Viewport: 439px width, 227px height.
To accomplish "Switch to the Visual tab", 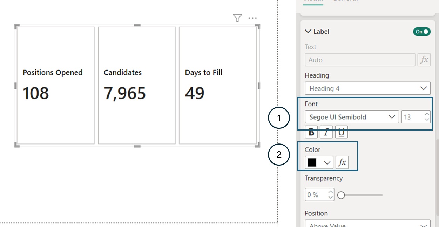I will pos(312,1).
